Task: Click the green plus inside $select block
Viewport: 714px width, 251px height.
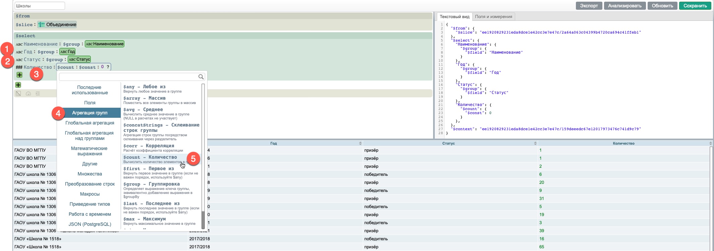Action: coord(19,75)
